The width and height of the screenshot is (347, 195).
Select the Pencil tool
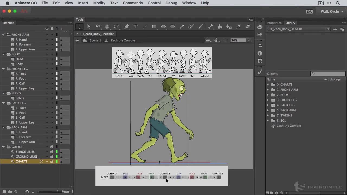(182, 27)
